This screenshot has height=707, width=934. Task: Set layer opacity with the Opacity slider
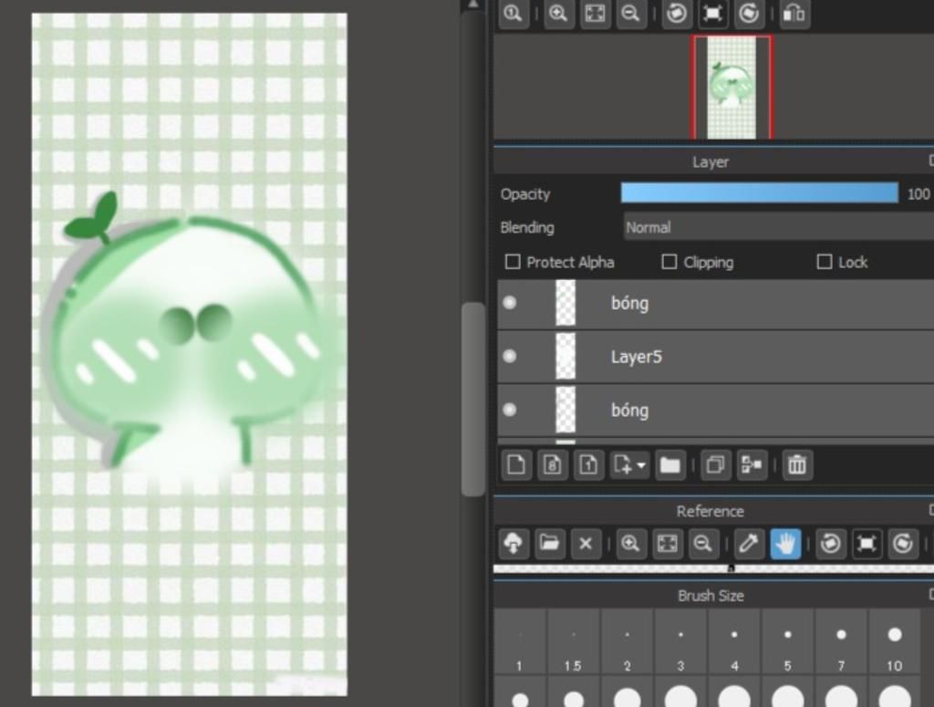point(760,193)
